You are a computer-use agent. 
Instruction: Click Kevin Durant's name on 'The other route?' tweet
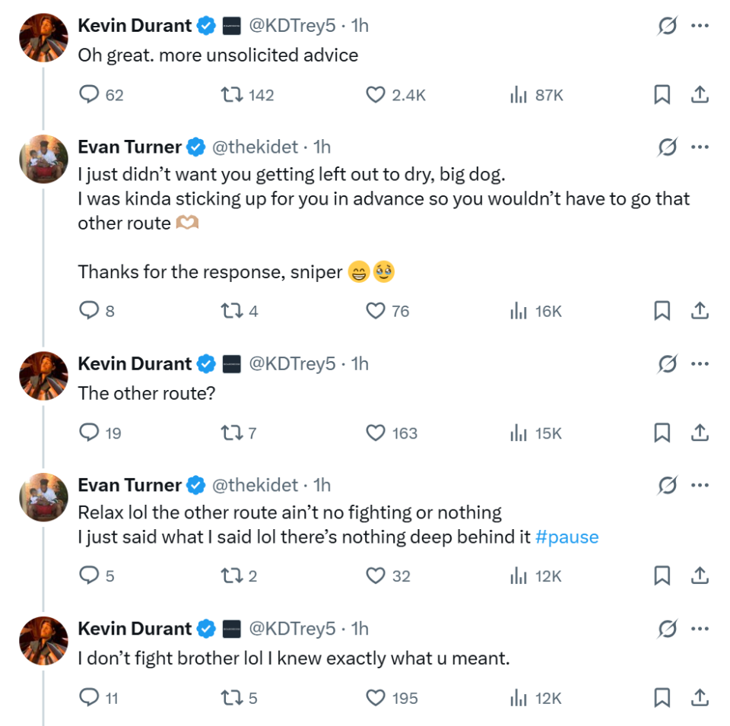[x=135, y=364]
